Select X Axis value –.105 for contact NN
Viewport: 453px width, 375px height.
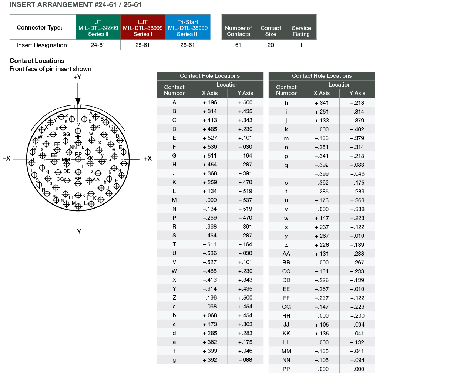point(322,360)
